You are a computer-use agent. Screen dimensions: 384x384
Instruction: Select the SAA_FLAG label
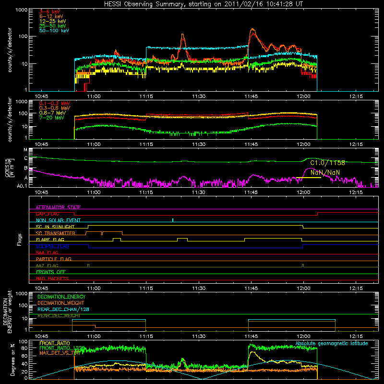pos(47,253)
